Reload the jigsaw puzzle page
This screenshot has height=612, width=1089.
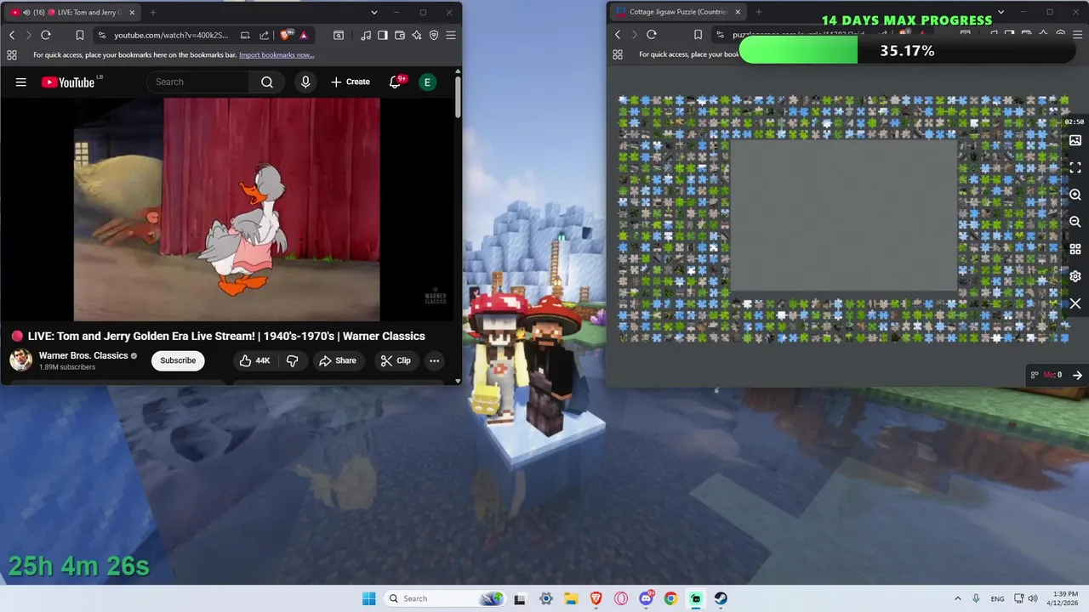tap(652, 35)
